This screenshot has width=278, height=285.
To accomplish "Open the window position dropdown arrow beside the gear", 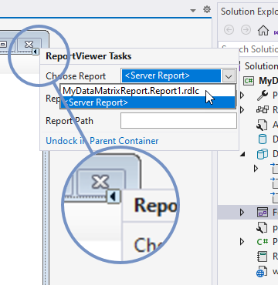I will point(193,11).
